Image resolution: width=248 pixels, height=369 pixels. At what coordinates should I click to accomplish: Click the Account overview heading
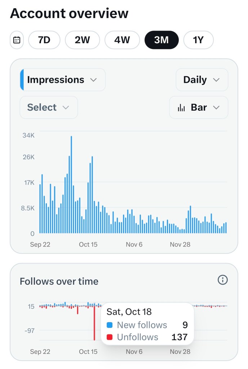click(x=69, y=13)
